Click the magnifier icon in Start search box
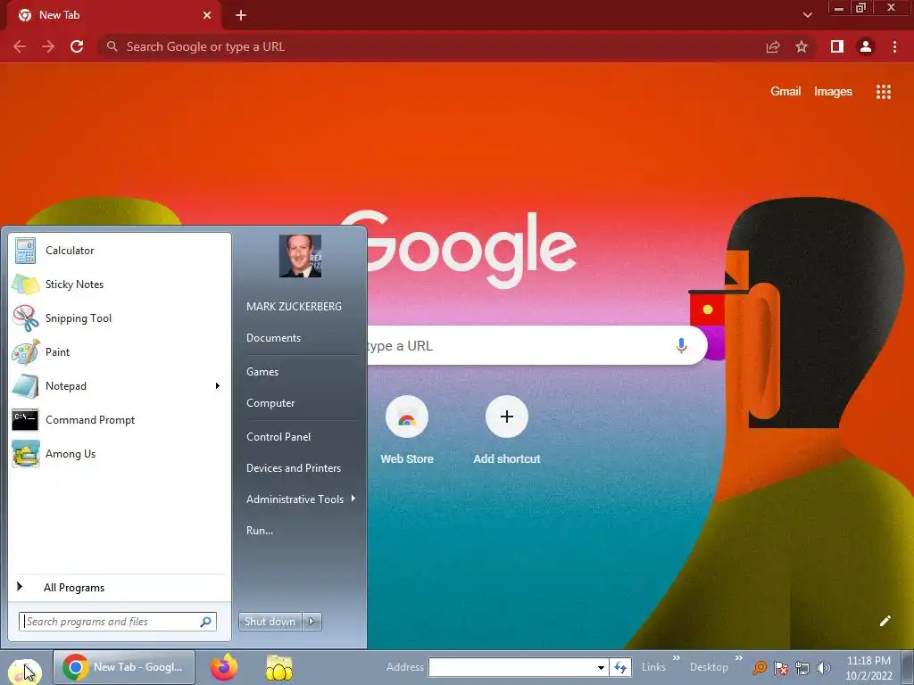This screenshot has width=914, height=685. tap(206, 622)
